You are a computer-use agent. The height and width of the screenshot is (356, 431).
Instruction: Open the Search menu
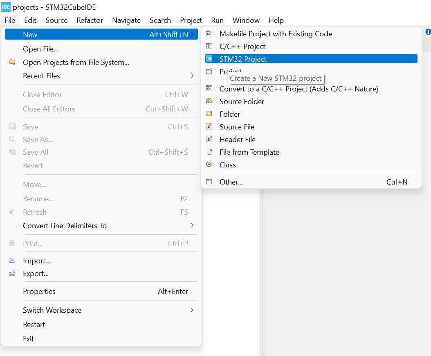[160, 20]
